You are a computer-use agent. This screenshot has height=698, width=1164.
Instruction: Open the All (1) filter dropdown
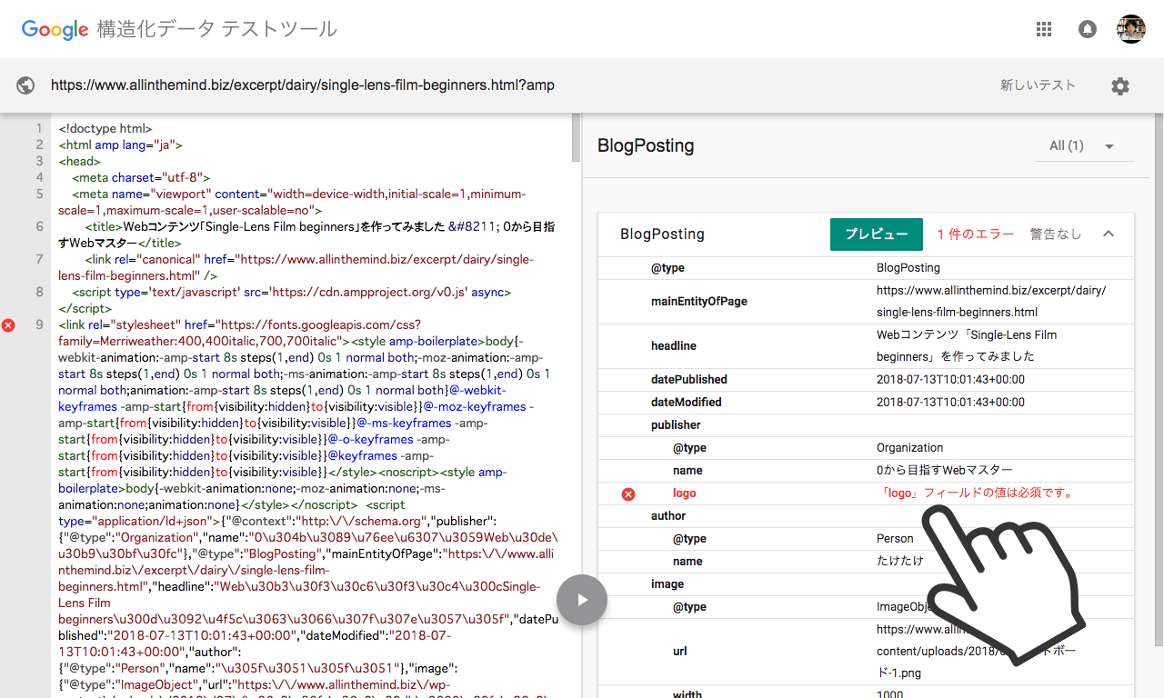[x=1082, y=145]
